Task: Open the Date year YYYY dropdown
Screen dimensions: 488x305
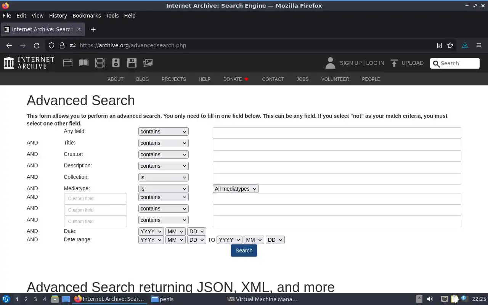Action: (151, 231)
